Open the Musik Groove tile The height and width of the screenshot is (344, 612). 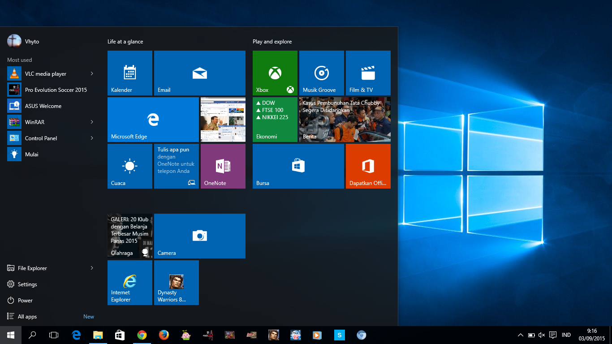click(322, 73)
